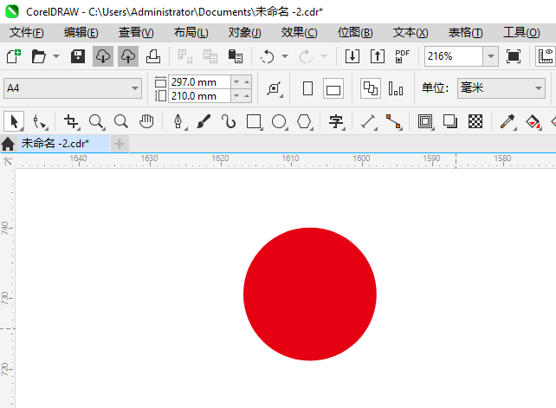Image resolution: width=556 pixels, height=408 pixels.
Task: Select the Drop Shadow tool
Action: click(x=450, y=121)
